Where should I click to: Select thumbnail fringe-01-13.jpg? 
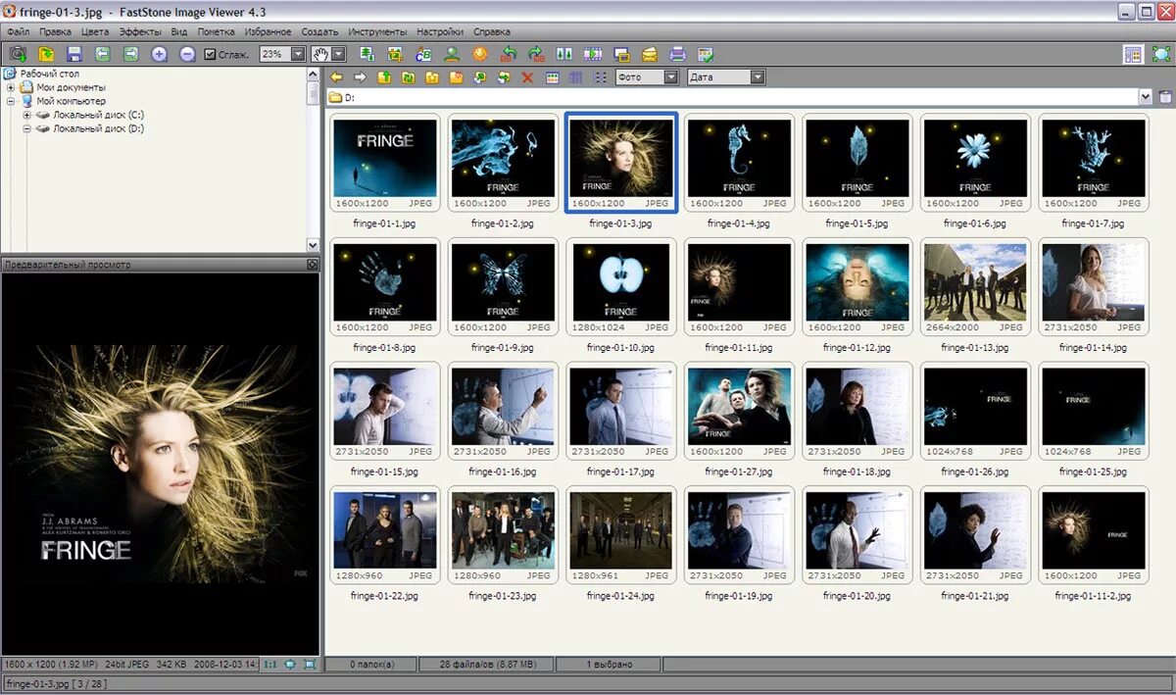(x=974, y=287)
